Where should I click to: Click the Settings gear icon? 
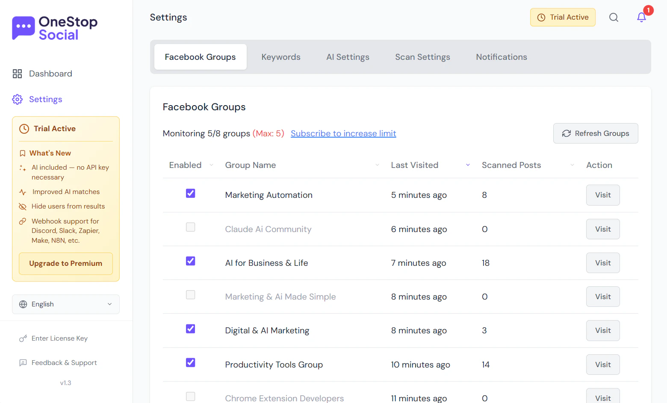click(17, 100)
